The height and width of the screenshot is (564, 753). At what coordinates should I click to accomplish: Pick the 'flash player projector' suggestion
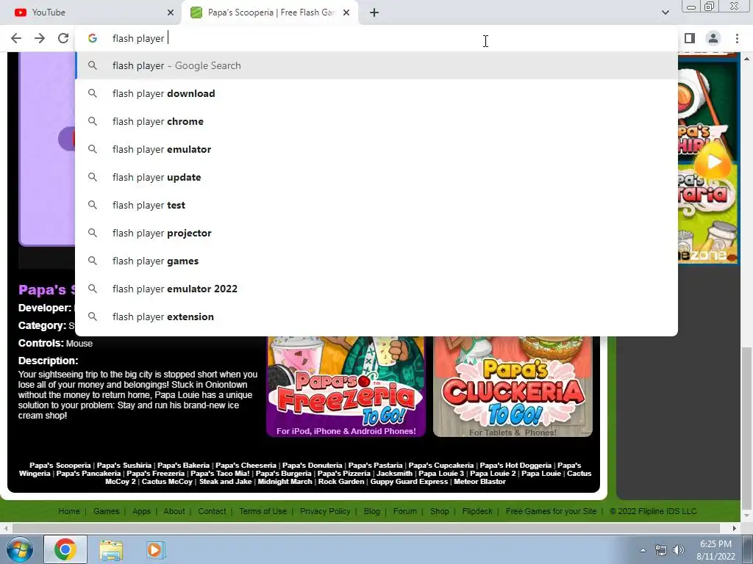coord(376,233)
